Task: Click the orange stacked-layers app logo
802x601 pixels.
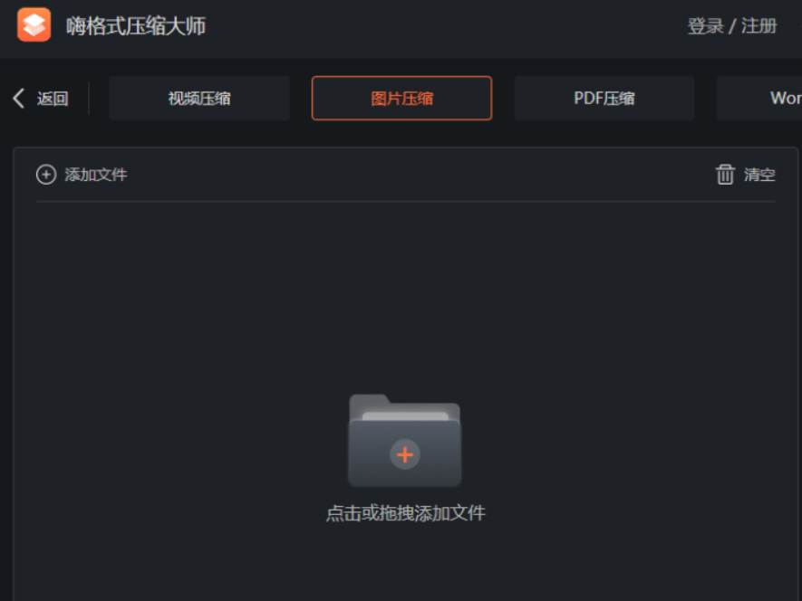Action: tap(34, 24)
